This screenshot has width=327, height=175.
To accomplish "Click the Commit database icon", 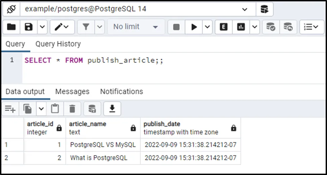I will (x=270, y=27).
